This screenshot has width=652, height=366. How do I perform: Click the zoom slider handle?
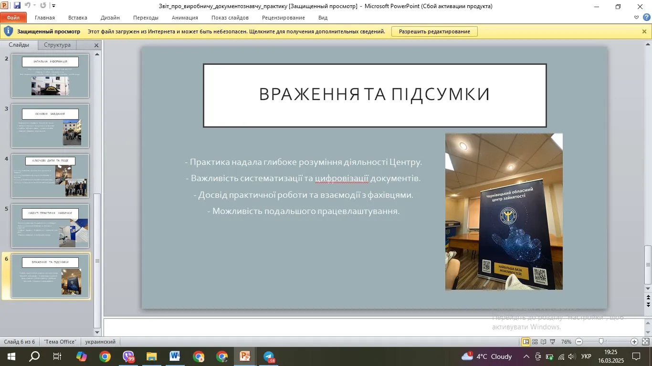(601, 342)
